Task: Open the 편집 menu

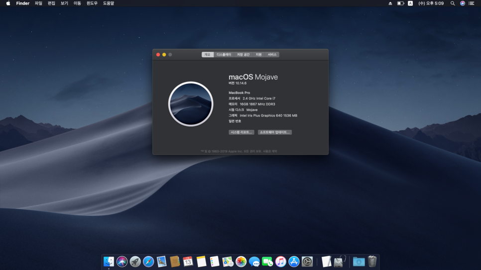Action: 51,3
